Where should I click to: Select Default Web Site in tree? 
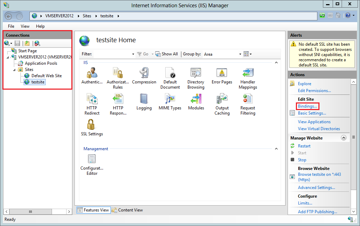coord(46,76)
